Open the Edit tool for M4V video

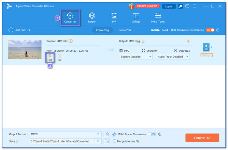tap(50, 58)
